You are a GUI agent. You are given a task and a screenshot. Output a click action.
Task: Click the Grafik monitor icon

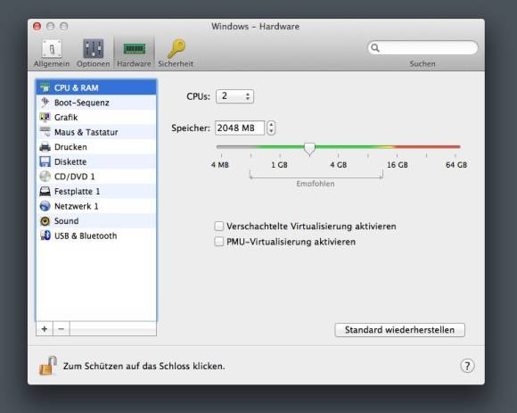click(45, 117)
